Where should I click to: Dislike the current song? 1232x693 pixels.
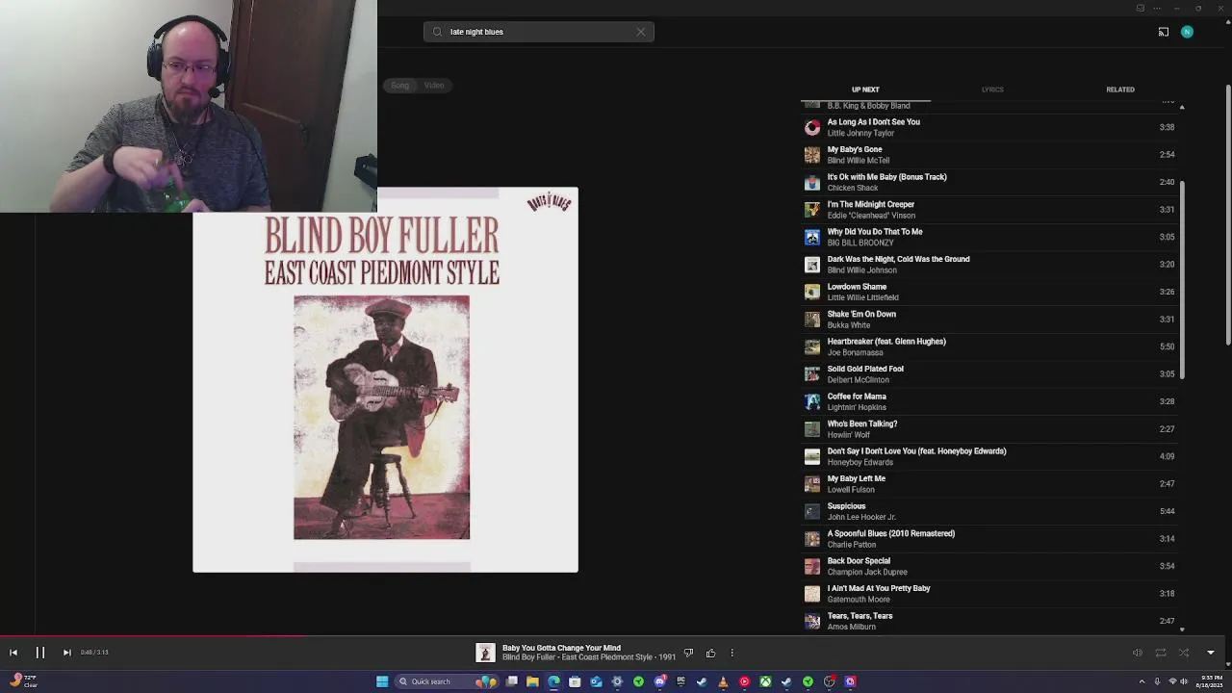[x=688, y=654]
